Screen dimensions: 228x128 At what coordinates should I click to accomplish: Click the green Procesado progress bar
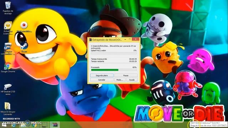pyautogui.click(x=114, y=70)
